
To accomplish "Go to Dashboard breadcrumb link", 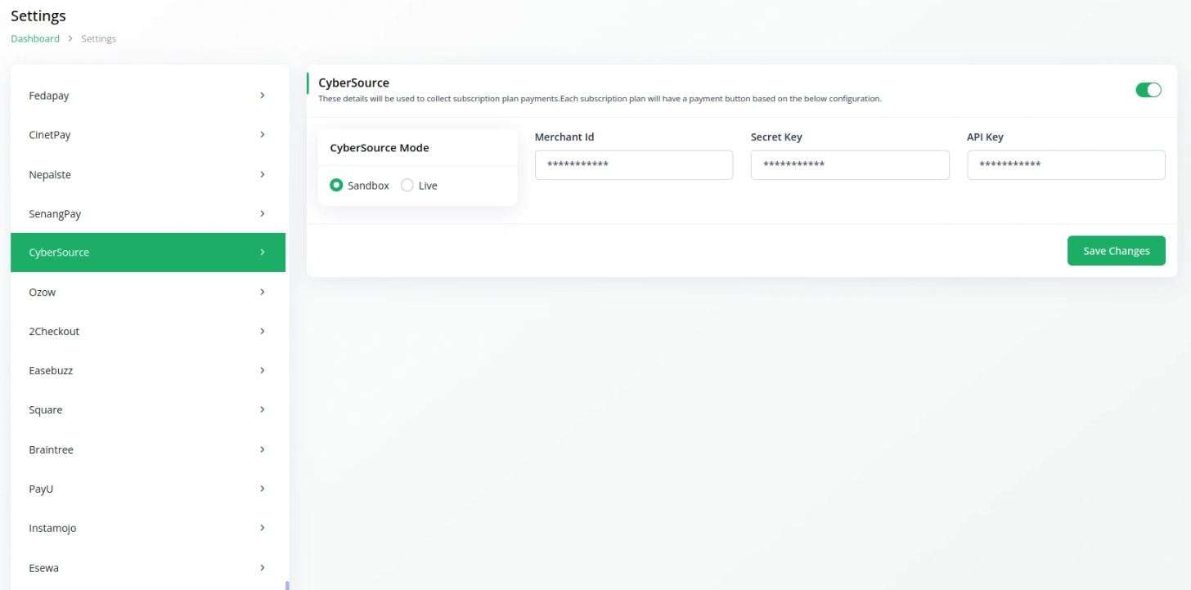I will point(35,38).
